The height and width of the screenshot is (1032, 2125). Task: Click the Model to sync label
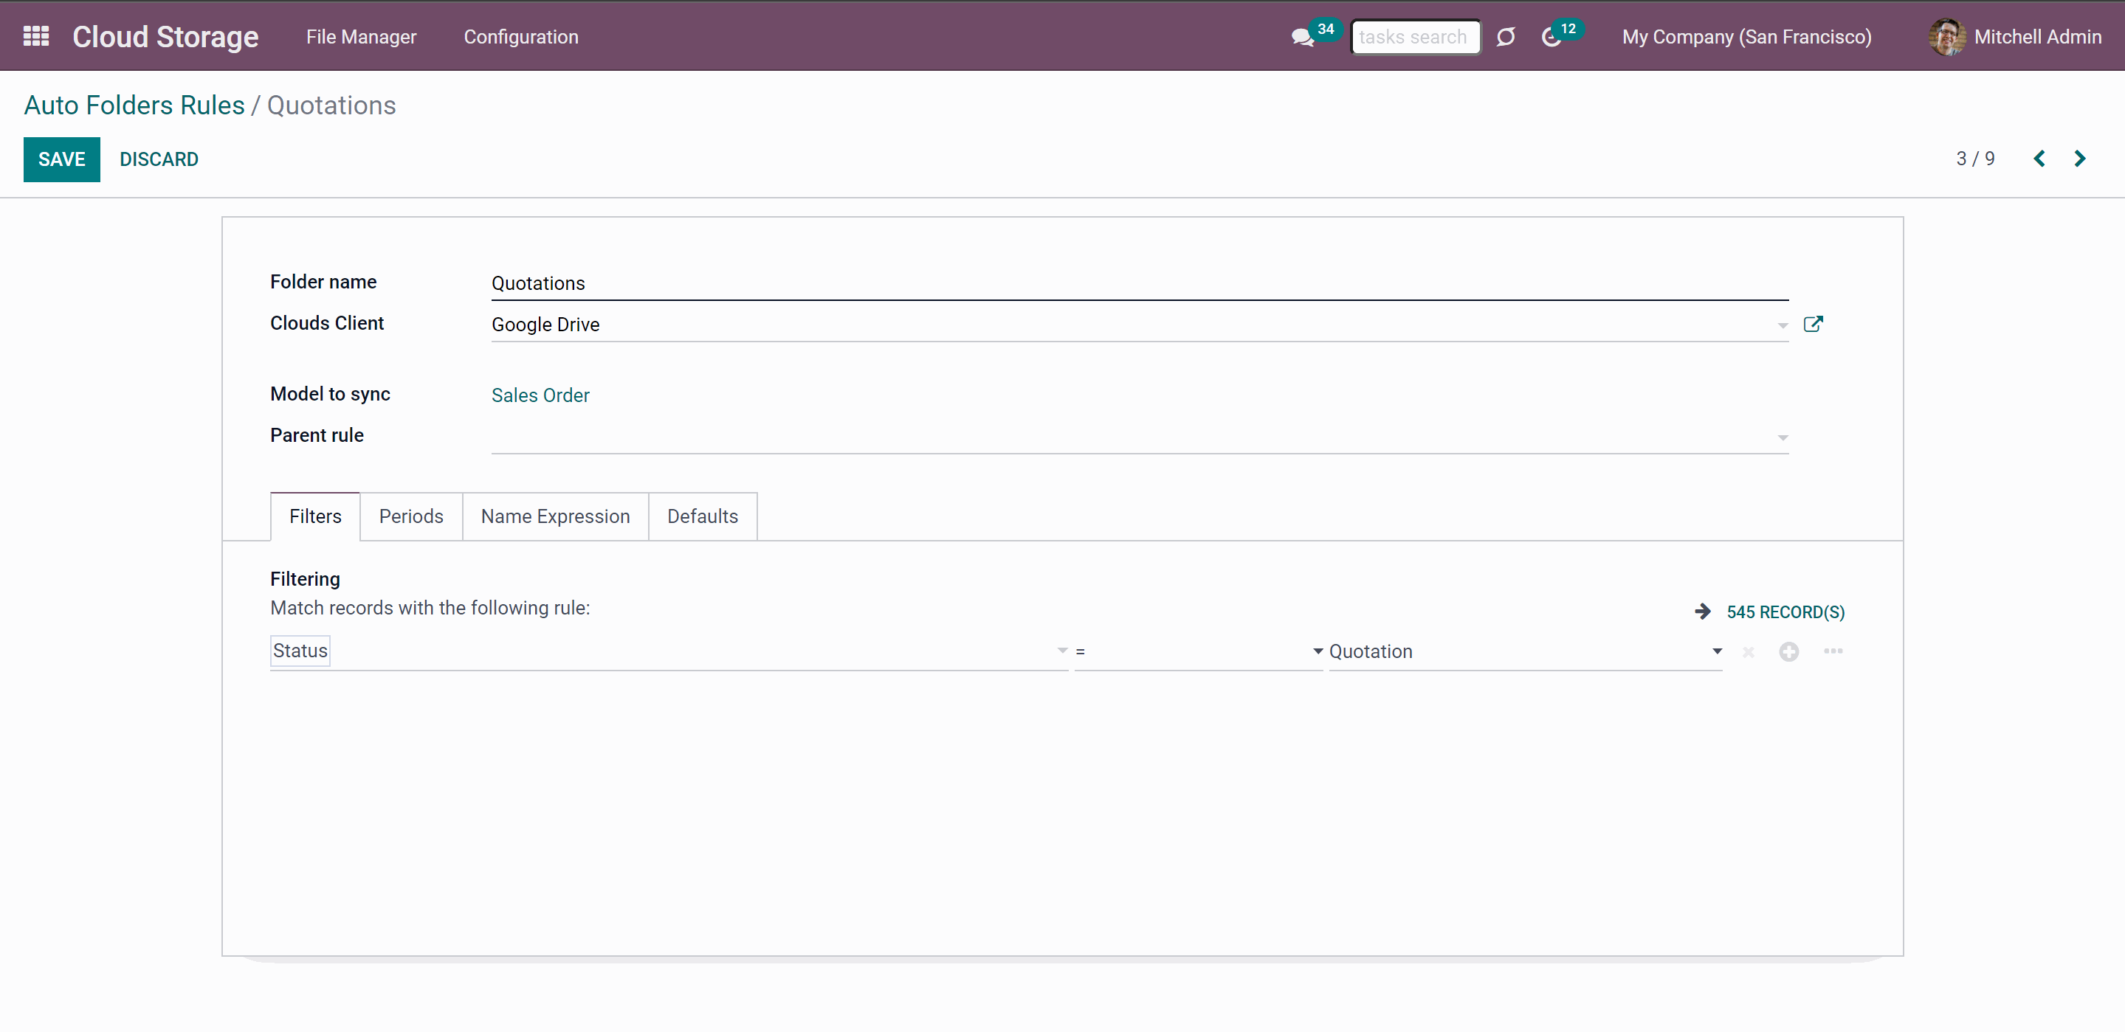[330, 394]
